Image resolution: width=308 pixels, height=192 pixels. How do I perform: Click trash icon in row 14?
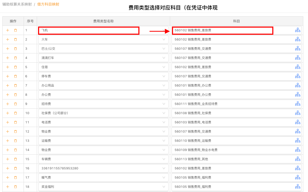[15, 150]
